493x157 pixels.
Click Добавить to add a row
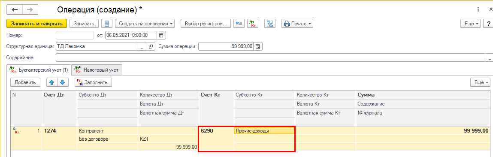[x=25, y=82]
